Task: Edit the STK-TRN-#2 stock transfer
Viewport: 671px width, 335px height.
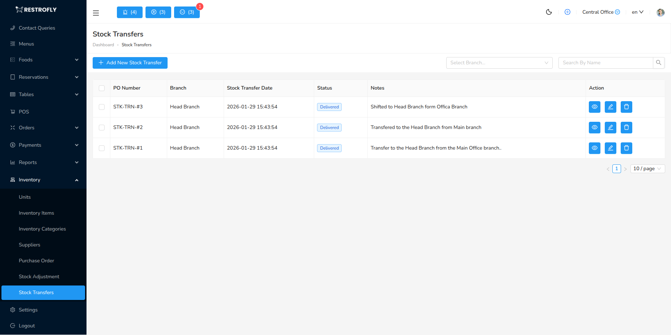Action: click(x=611, y=127)
